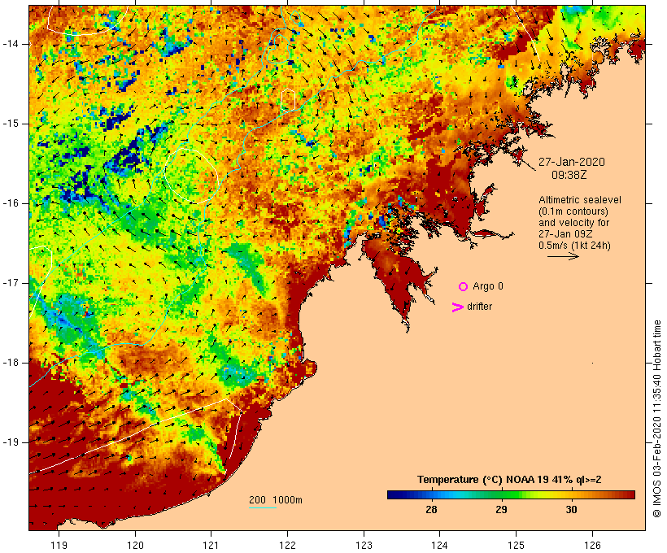Click the latitude -17 axis label

(11, 283)
